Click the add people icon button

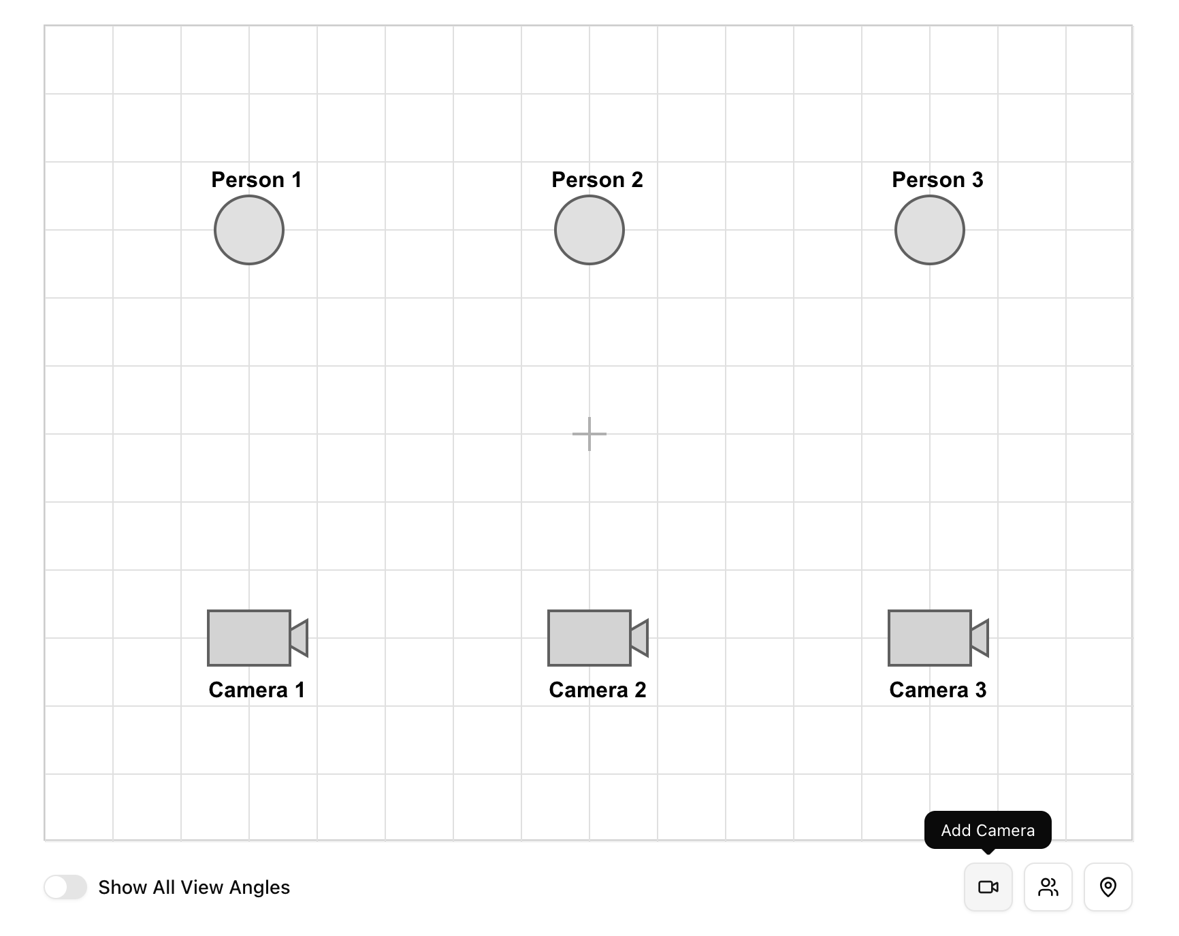(x=1048, y=886)
